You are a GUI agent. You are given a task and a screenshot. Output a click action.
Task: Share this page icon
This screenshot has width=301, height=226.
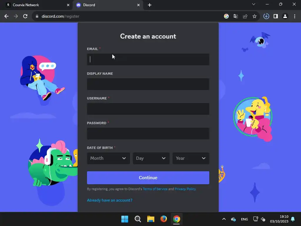point(245,16)
